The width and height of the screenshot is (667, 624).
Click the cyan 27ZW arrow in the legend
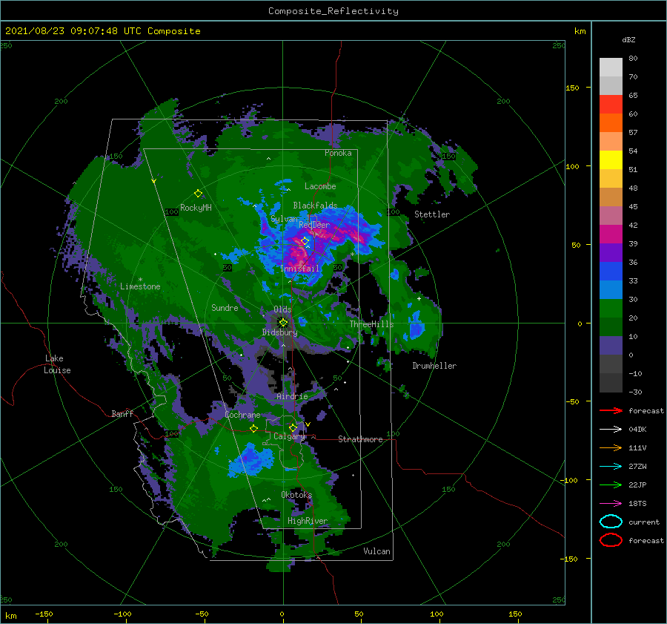point(611,467)
